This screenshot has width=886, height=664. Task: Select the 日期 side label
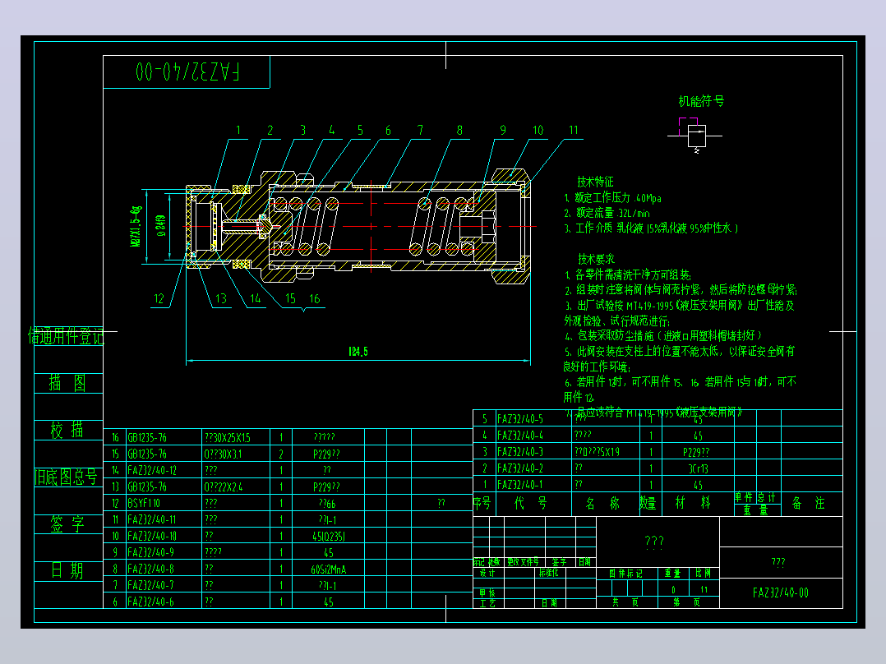click(67, 571)
